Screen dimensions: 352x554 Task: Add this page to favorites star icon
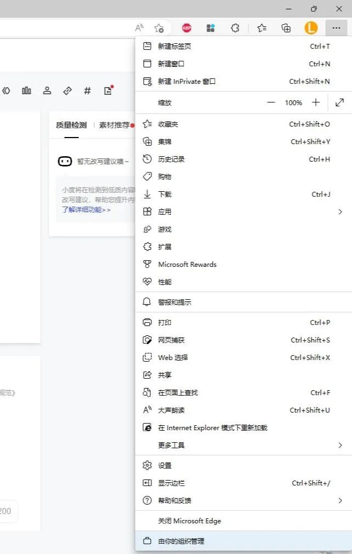[159, 28]
